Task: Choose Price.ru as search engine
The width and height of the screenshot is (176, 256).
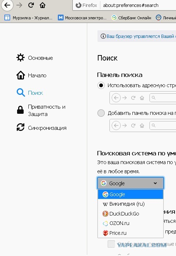Action: pyautogui.click(x=131, y=233)
